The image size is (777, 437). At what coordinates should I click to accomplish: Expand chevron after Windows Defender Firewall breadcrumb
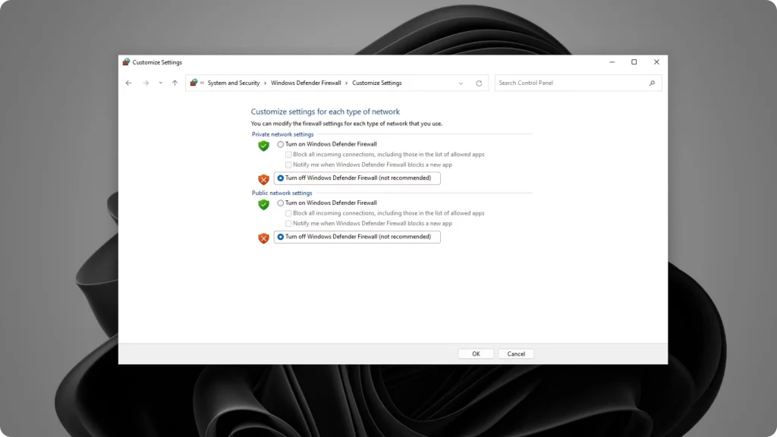coord(346,83)
